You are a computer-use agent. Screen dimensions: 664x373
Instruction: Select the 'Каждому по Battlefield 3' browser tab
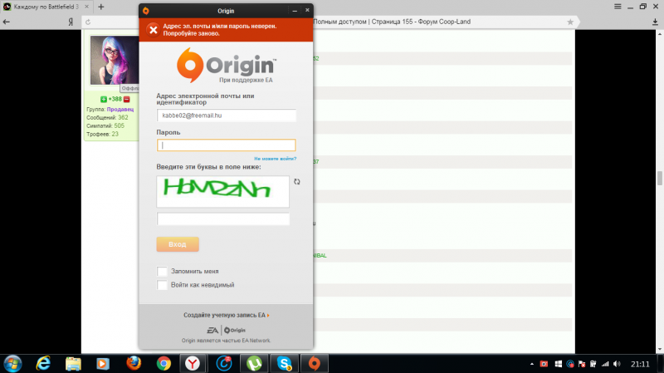[x=46, y=7]
